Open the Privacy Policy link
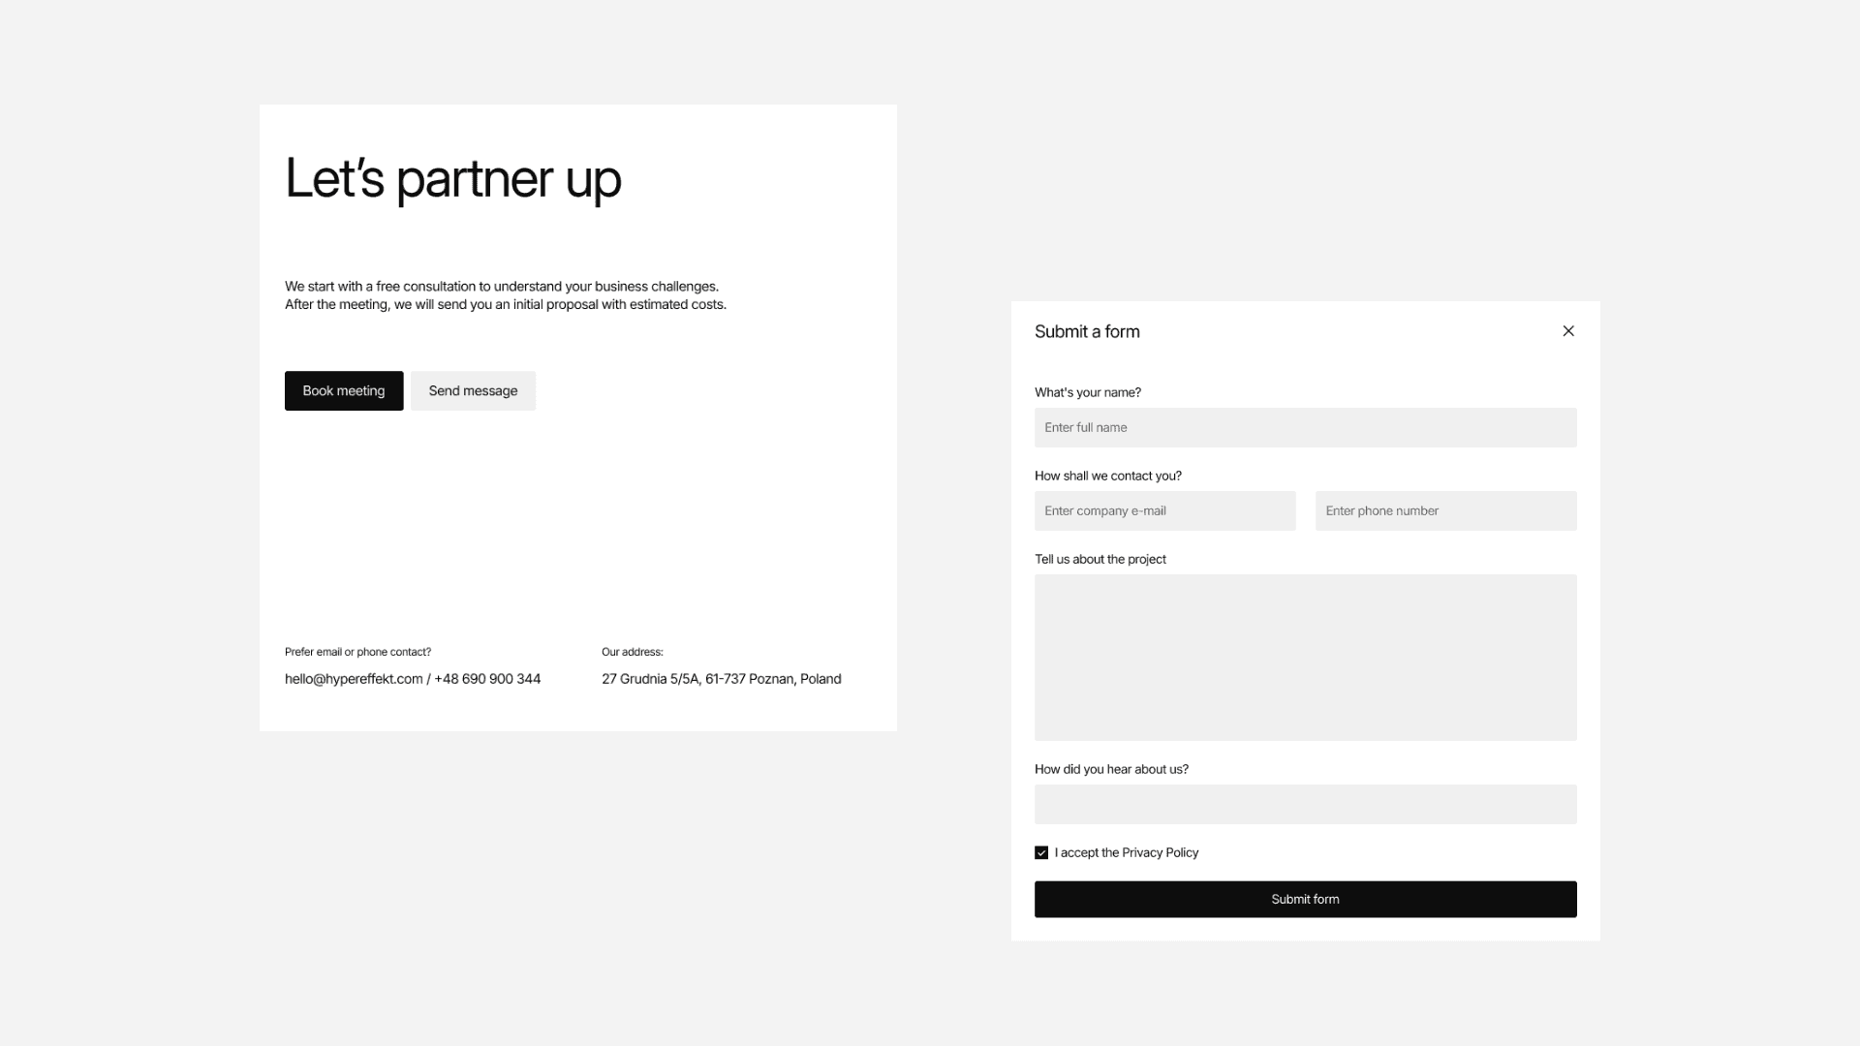Screen dimensions: 1860x1046 point(1160,853)
